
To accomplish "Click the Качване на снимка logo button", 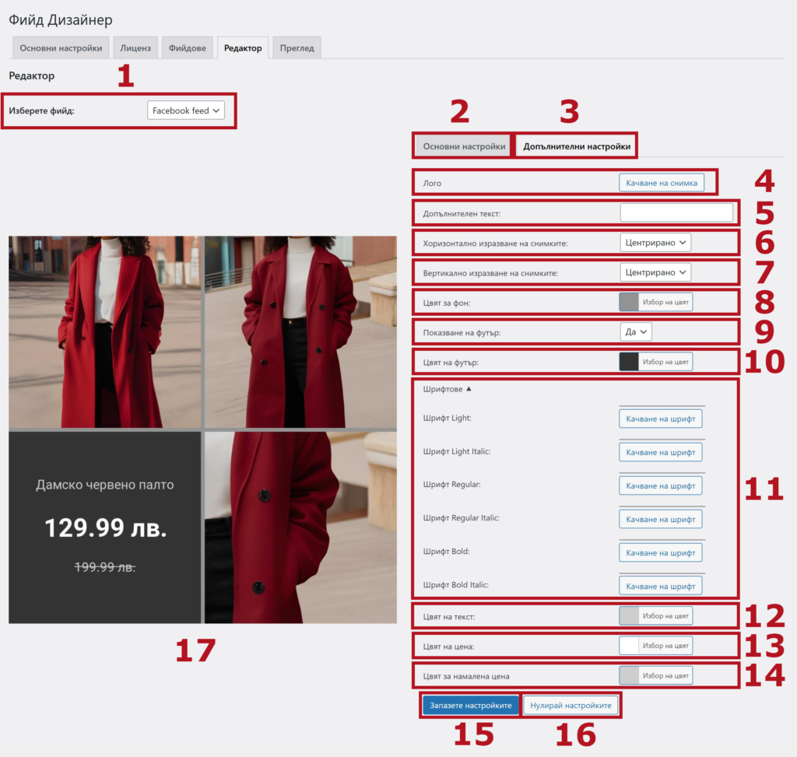I will (x=662, y=183).
